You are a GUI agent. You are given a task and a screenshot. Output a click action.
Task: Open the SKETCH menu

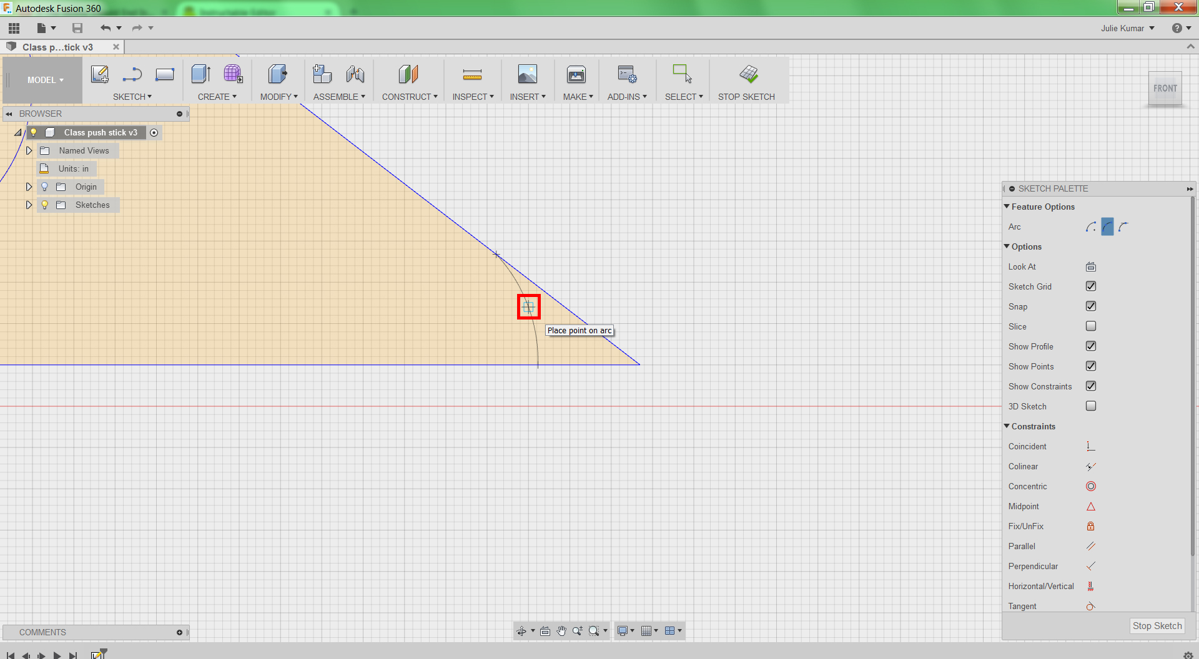(x=132, y=97)
